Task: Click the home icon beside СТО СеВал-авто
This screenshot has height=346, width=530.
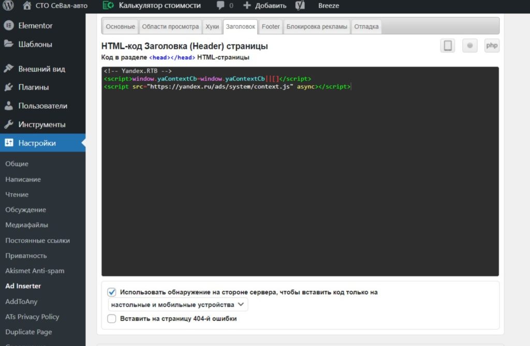Action: [27, 5]
